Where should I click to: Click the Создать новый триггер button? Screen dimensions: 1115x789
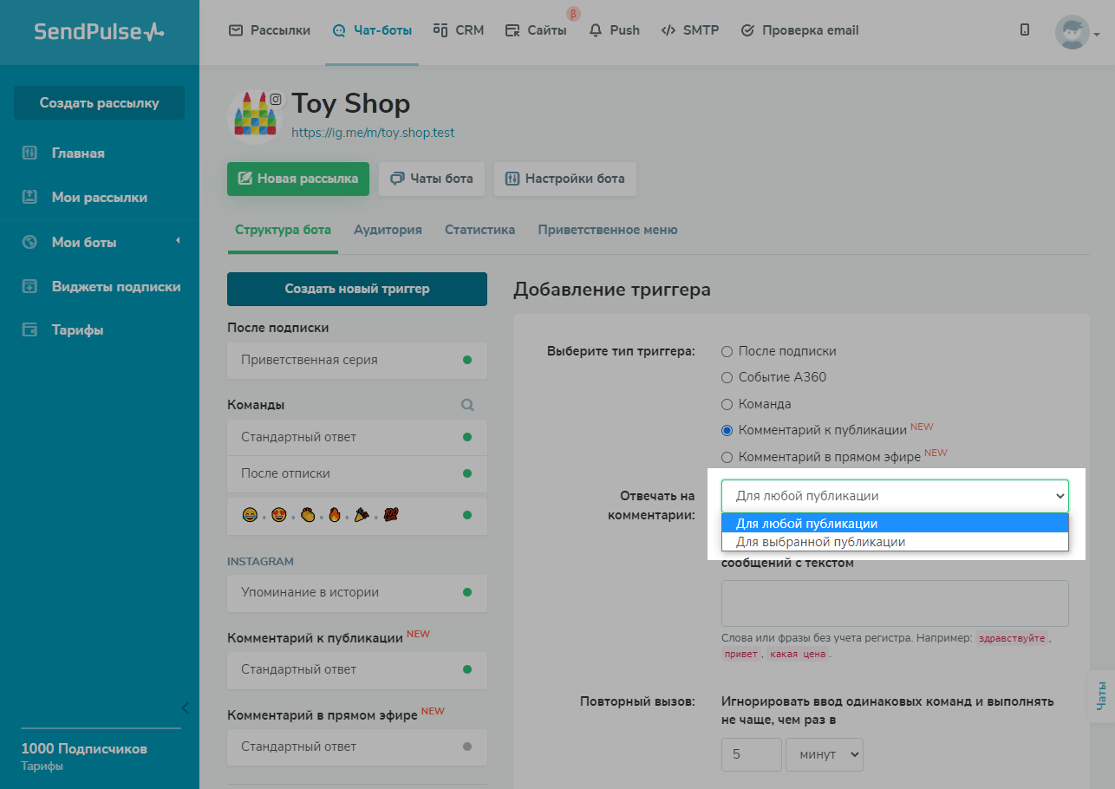tap(356, 289)
